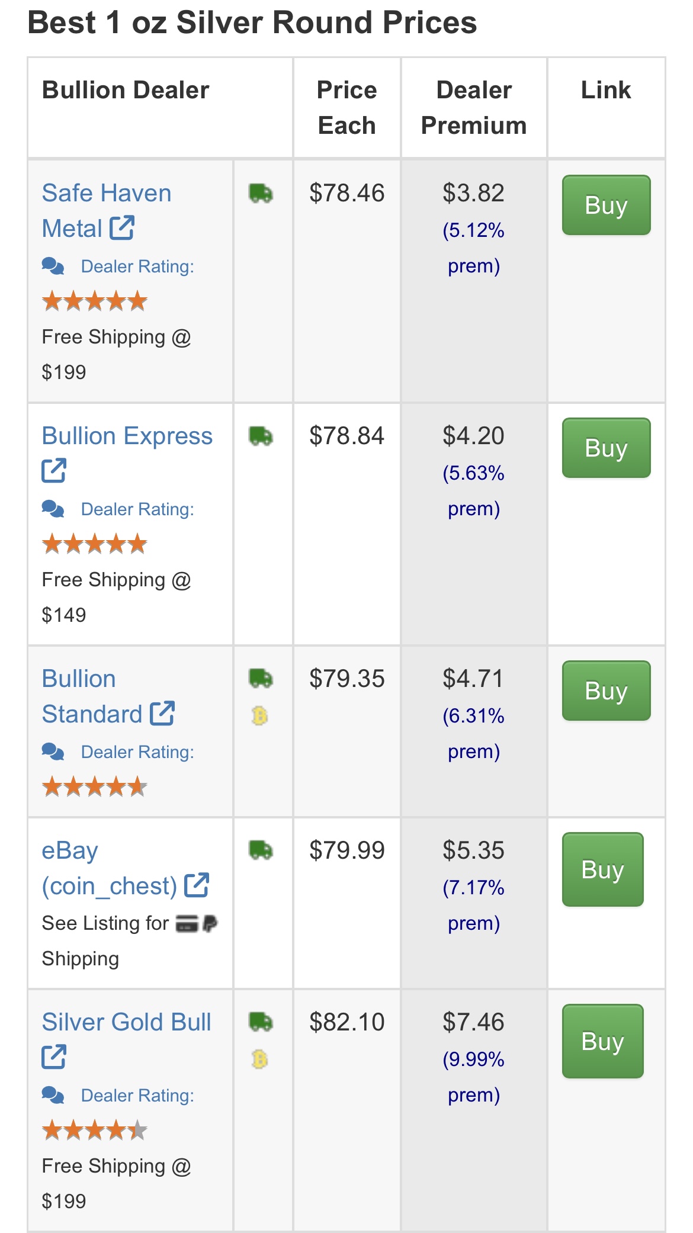The height and width of the screenshot is (1233, 693).
Task: Click the shipping truck icon in the eBay row
Action: tap(261, 850)
